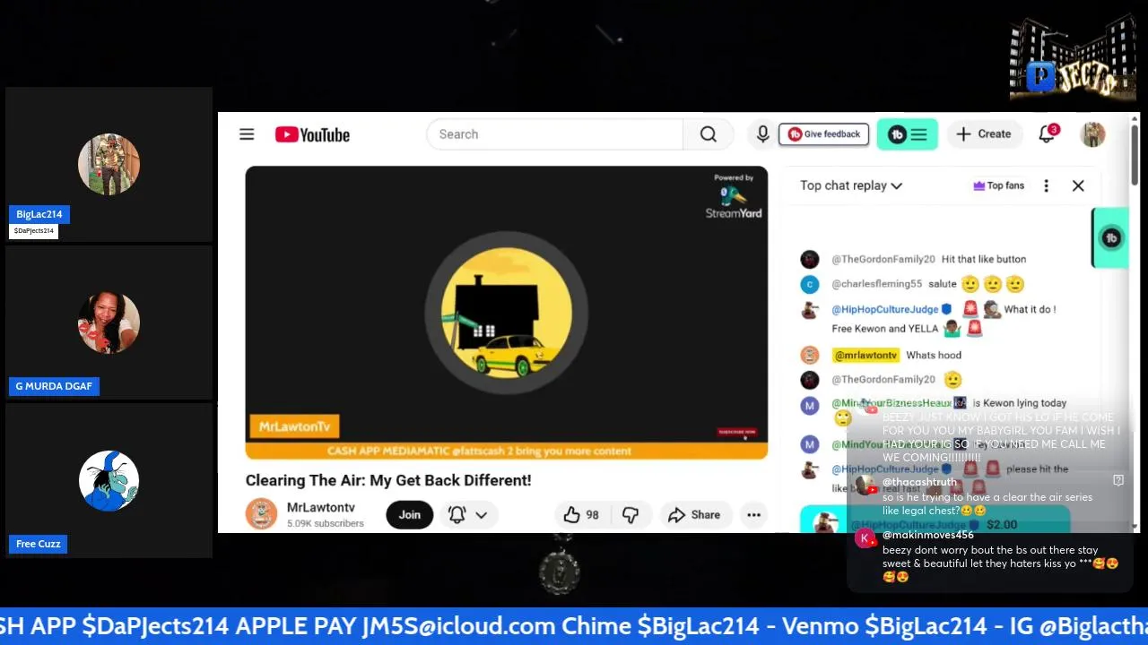Click the @mrlawtontv highlighted chat name
1148x645 pixels.
pos(865,355)
